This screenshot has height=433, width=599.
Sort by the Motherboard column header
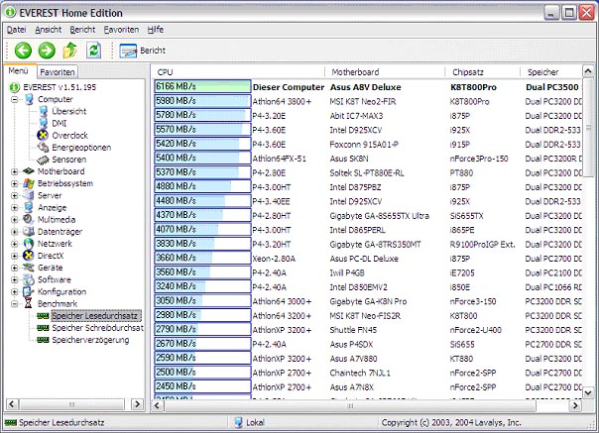pos(385,72)
